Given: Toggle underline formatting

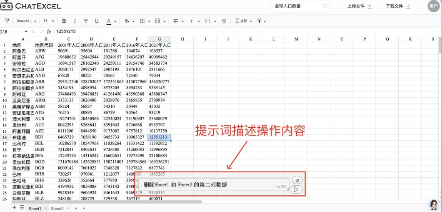Looking at the screenshot, I should [97, 21].
